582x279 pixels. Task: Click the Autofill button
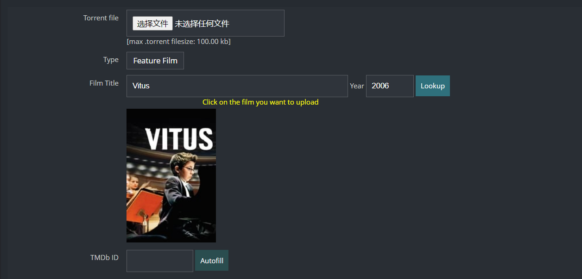tap(212, 260)
